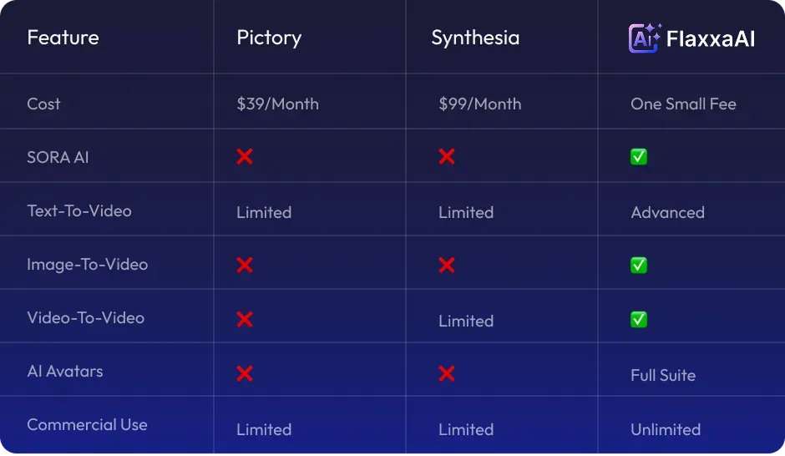Click Synthesia's red X for Image-To-Video
This screenshot has height=456, width=785.
[x=447, y=265]
